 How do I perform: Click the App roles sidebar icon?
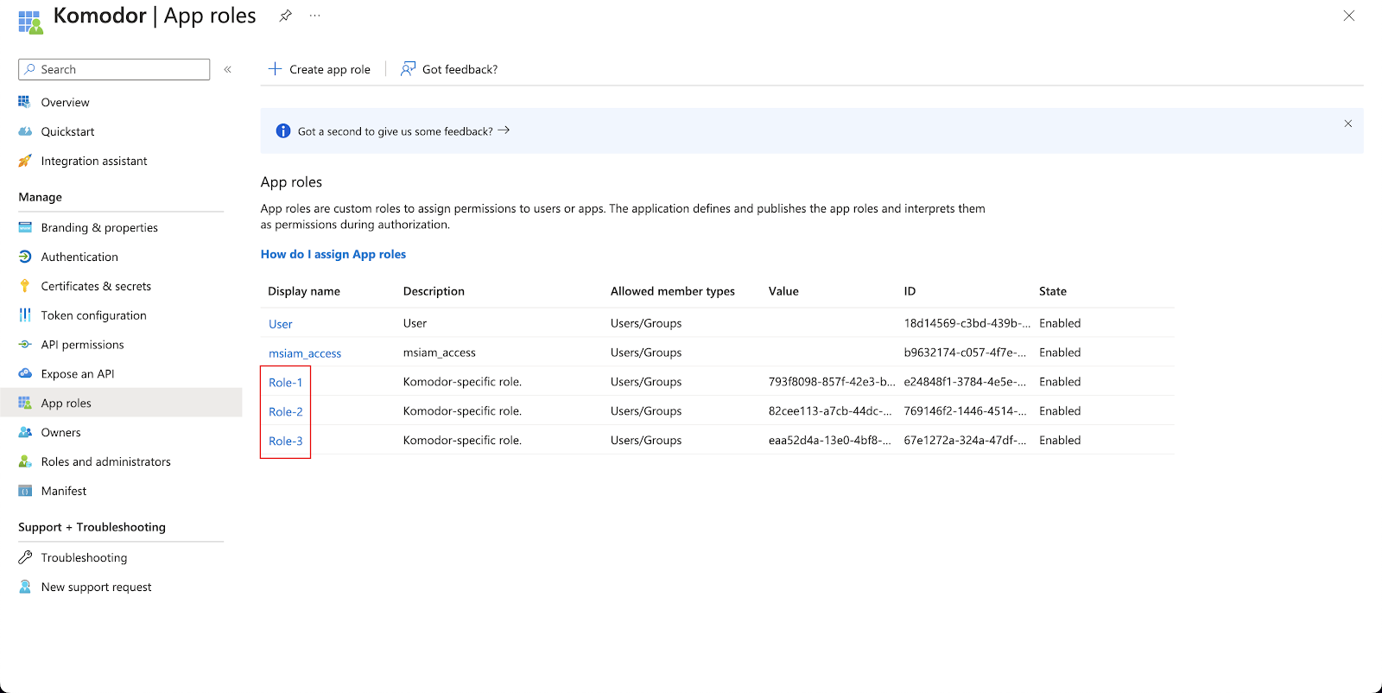[25, 403]
